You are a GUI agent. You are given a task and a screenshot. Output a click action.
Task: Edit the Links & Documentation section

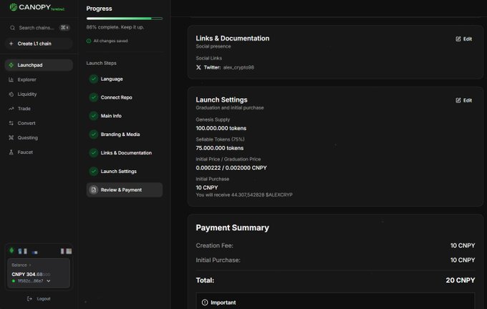tap(463, 39)
